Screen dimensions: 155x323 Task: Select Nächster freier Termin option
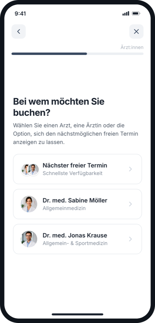(77, 169)
